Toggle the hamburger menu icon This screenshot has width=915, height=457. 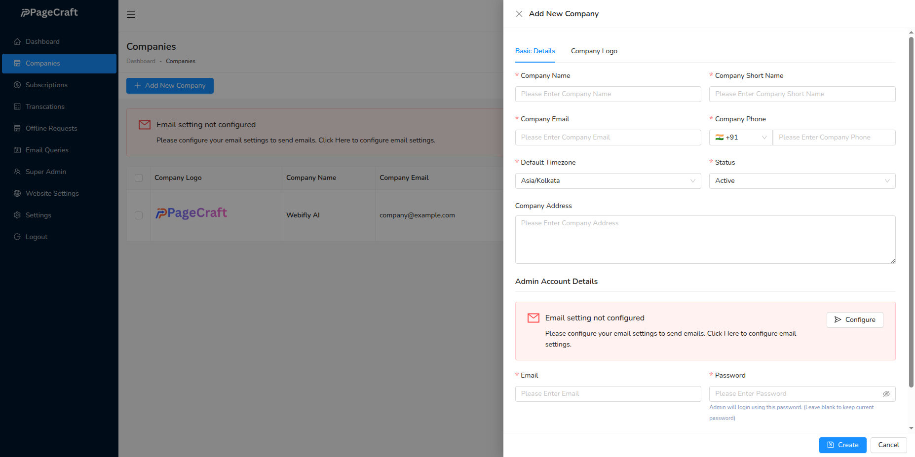[x=131, y=14]
